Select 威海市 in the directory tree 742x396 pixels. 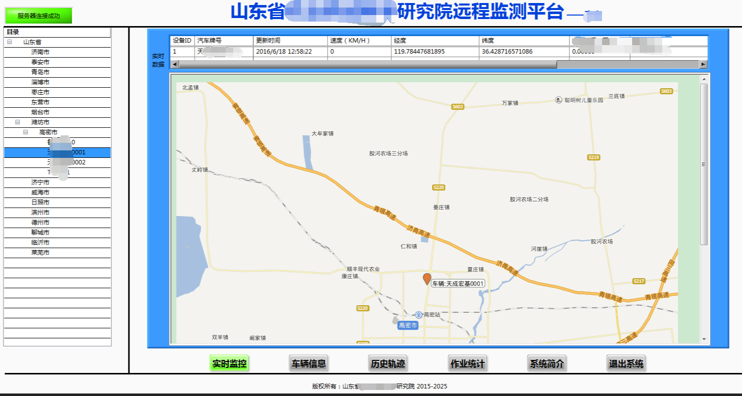pos(57,192)
